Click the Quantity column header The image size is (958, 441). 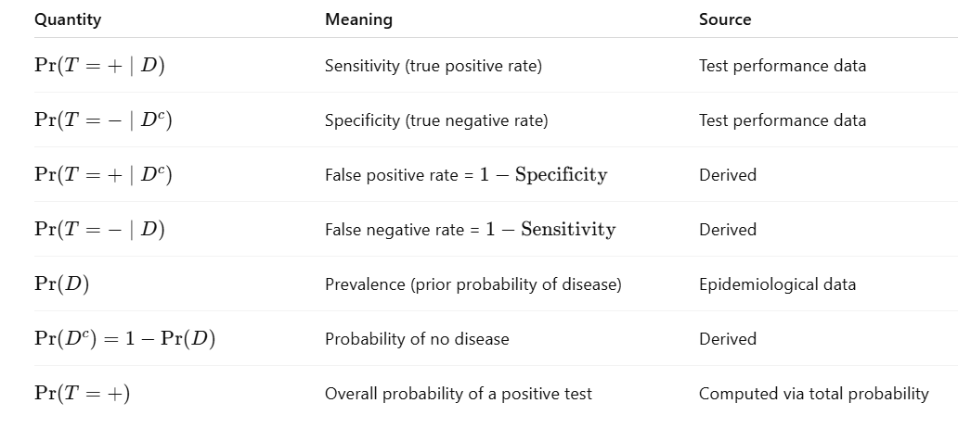click(x=68, y=19)
